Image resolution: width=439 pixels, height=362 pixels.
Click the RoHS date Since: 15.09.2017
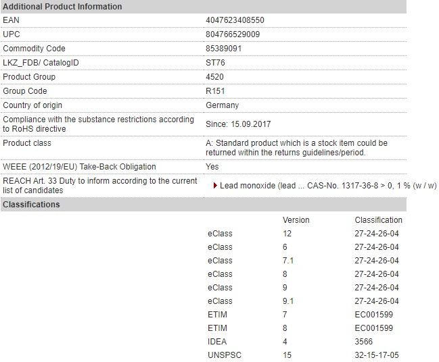coord(238,124)
